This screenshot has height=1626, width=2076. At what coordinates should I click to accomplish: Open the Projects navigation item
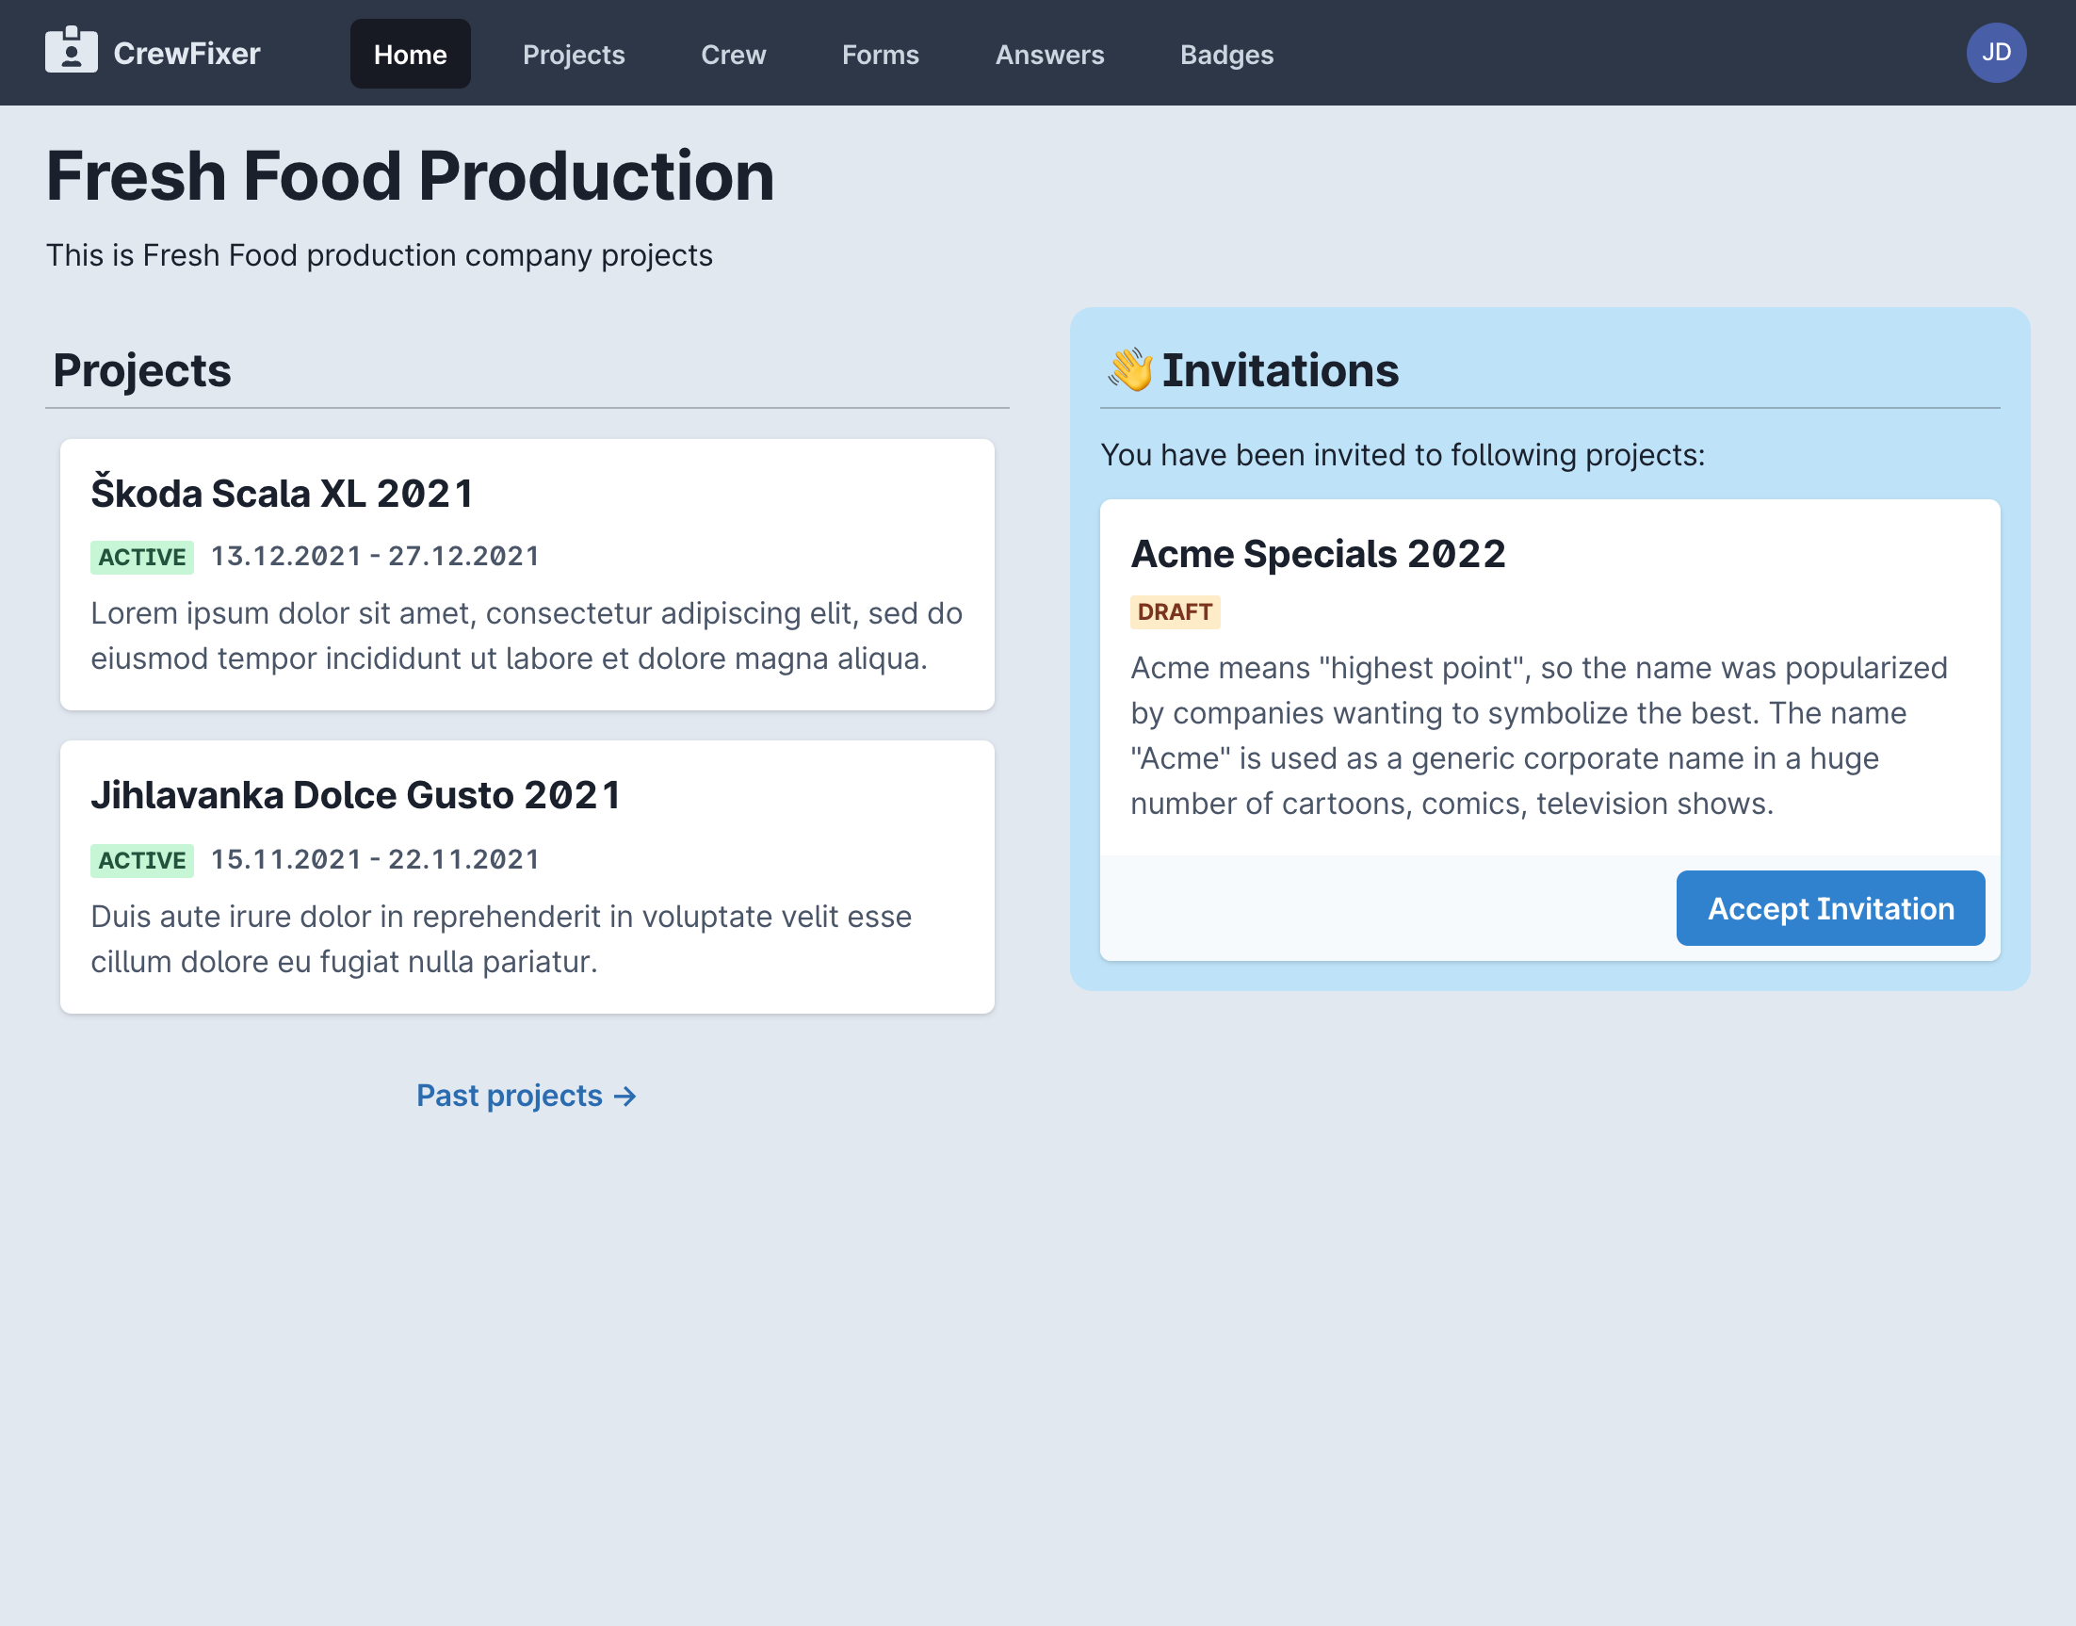point(573,55)
